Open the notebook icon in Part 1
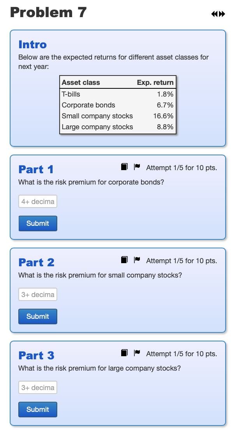233x436 pixels. point(124,166)
